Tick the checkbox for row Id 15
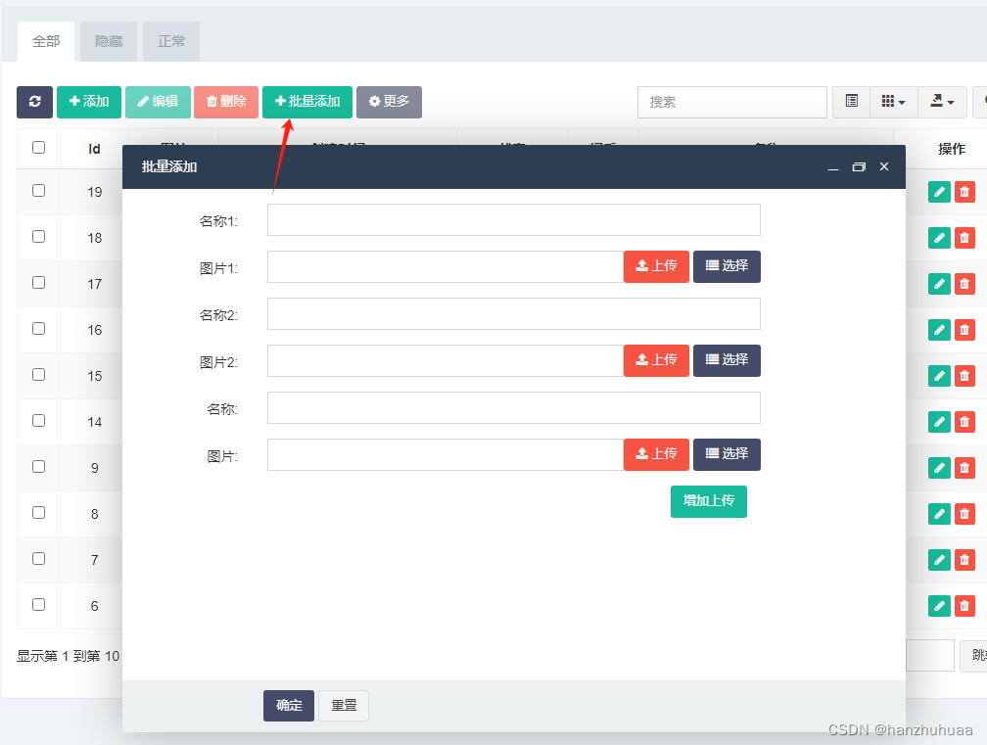This screenshot has height=745, width=987. 38,374
